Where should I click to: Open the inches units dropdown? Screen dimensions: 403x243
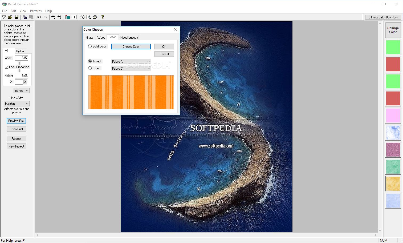point(21,91)
